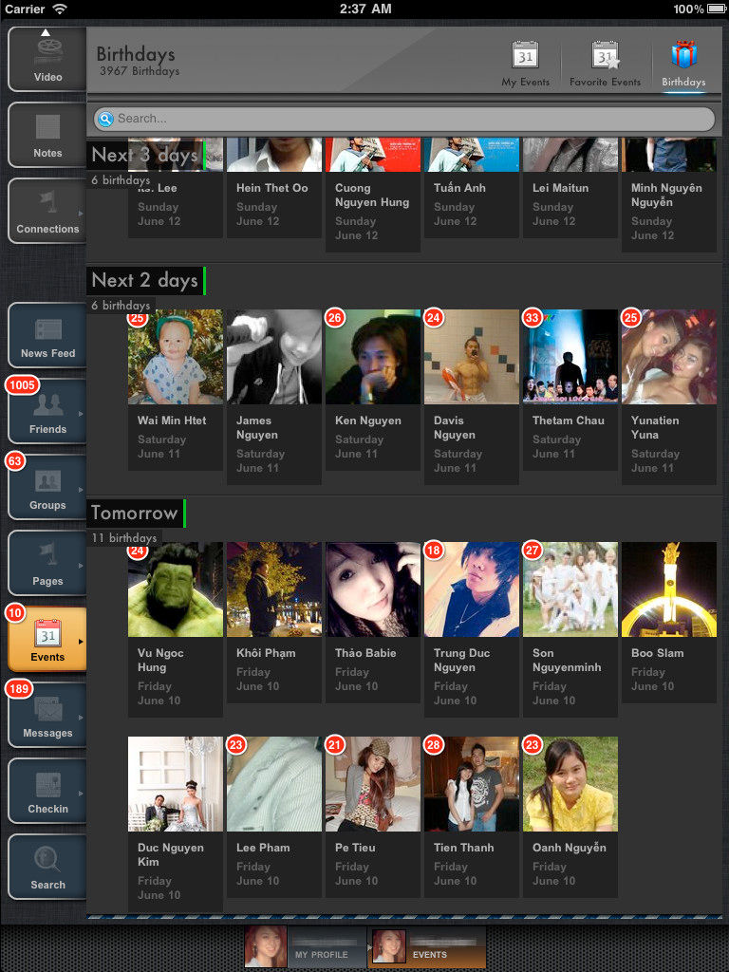
Task: Switch to My Events tab
Action: [x=525, y=64]
